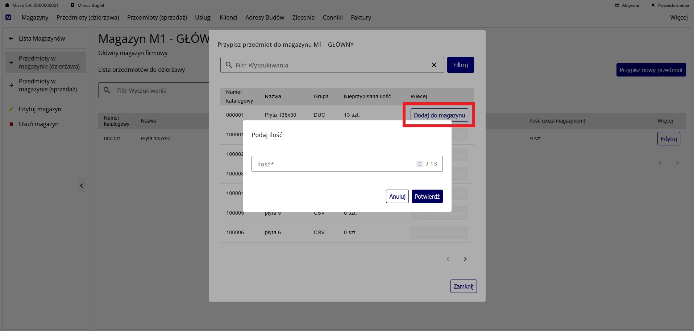694x331 pixels.
Task: Click the Ilość quantity input field
Action: point(333,164)
